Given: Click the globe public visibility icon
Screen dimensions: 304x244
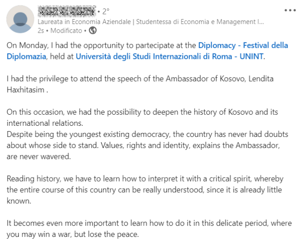Looking at the screenshot, I should [93, 31].
